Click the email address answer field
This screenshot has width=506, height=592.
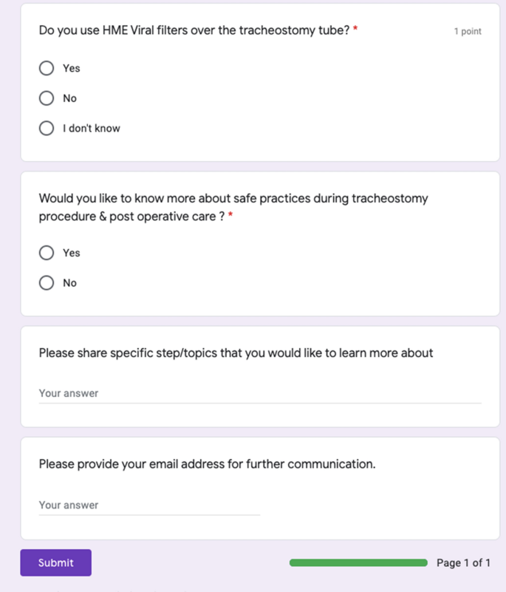click(x=149, y=506)
